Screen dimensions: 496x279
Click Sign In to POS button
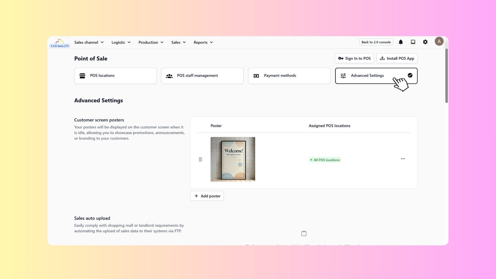coord(354,58)
